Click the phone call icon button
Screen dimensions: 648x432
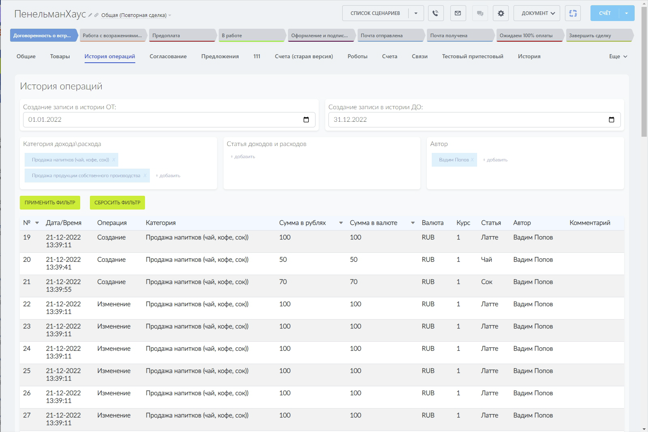click(x=435, y=13)
